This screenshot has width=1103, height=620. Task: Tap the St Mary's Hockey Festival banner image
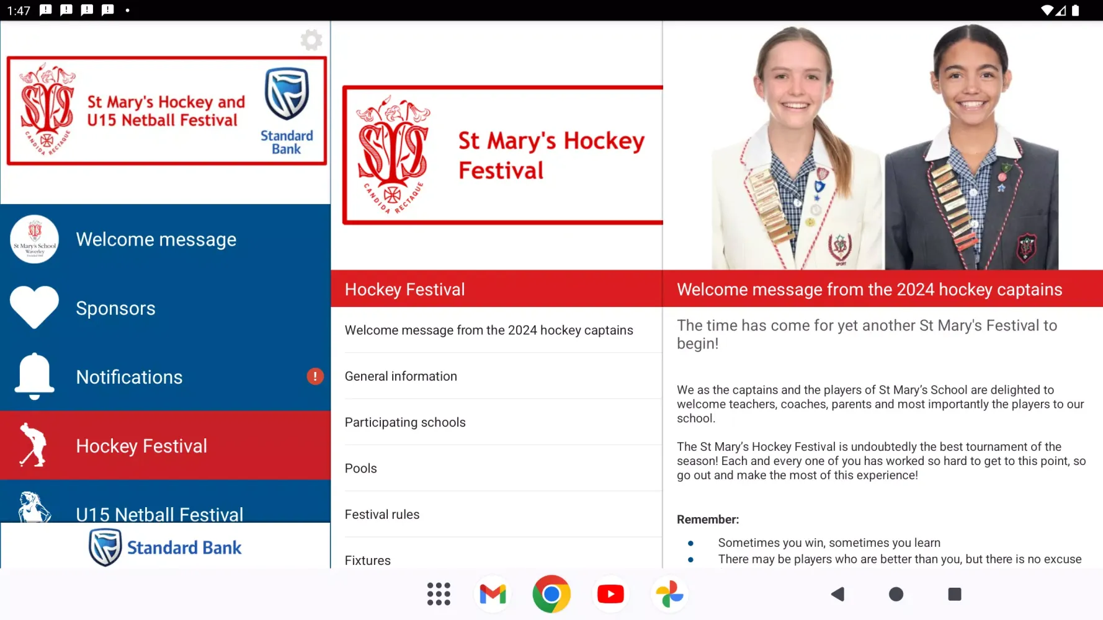(x=502, y=155)
